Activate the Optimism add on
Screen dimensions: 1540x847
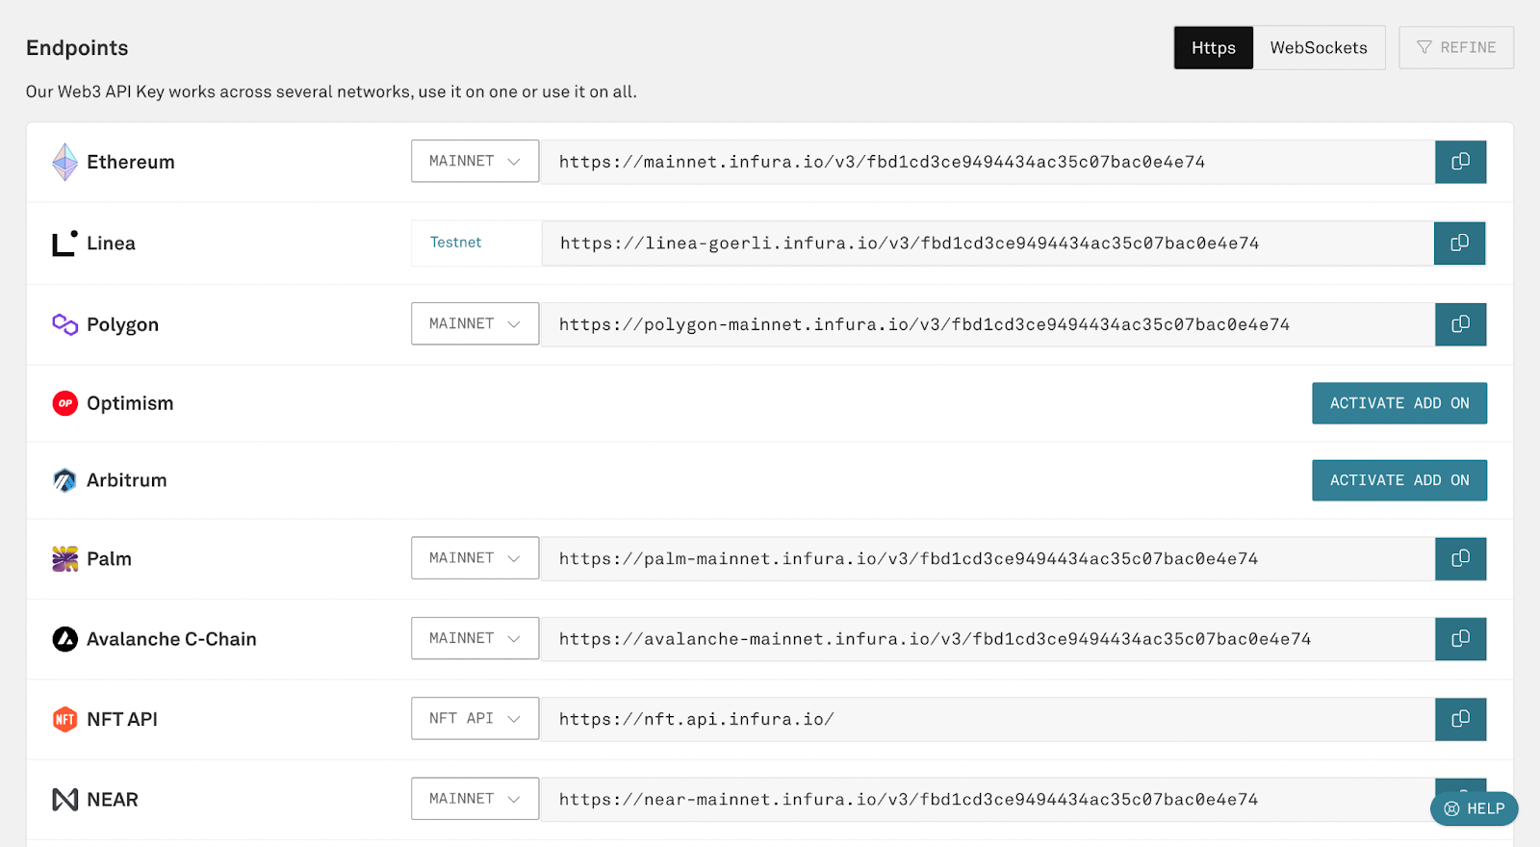[x=1399, y=403]
